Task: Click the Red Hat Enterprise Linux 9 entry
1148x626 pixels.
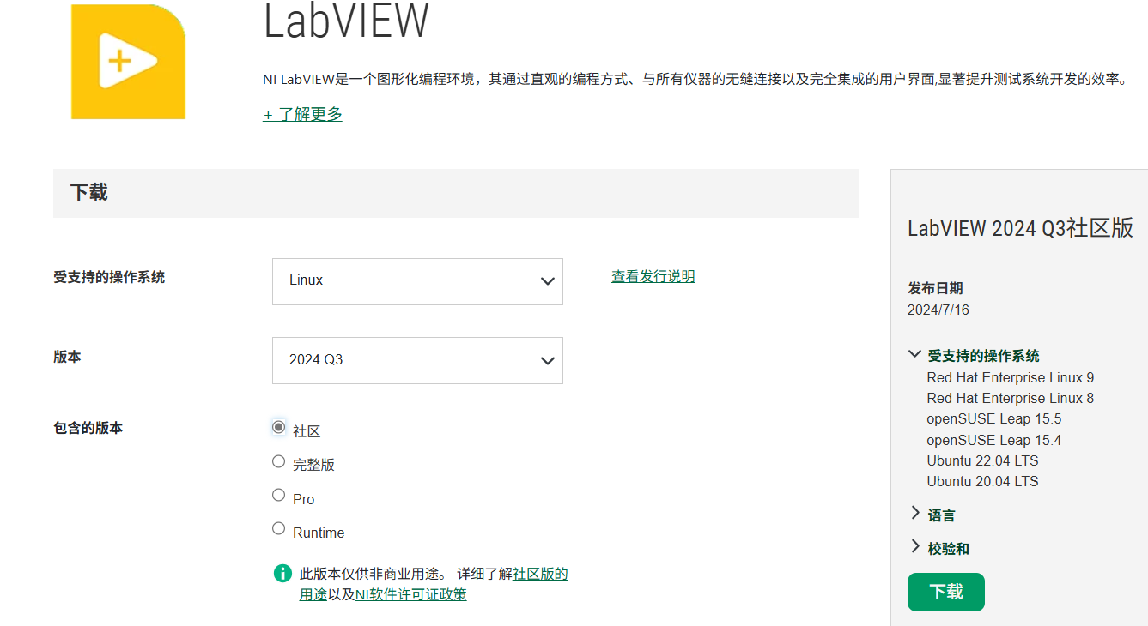Action: 1011,377
